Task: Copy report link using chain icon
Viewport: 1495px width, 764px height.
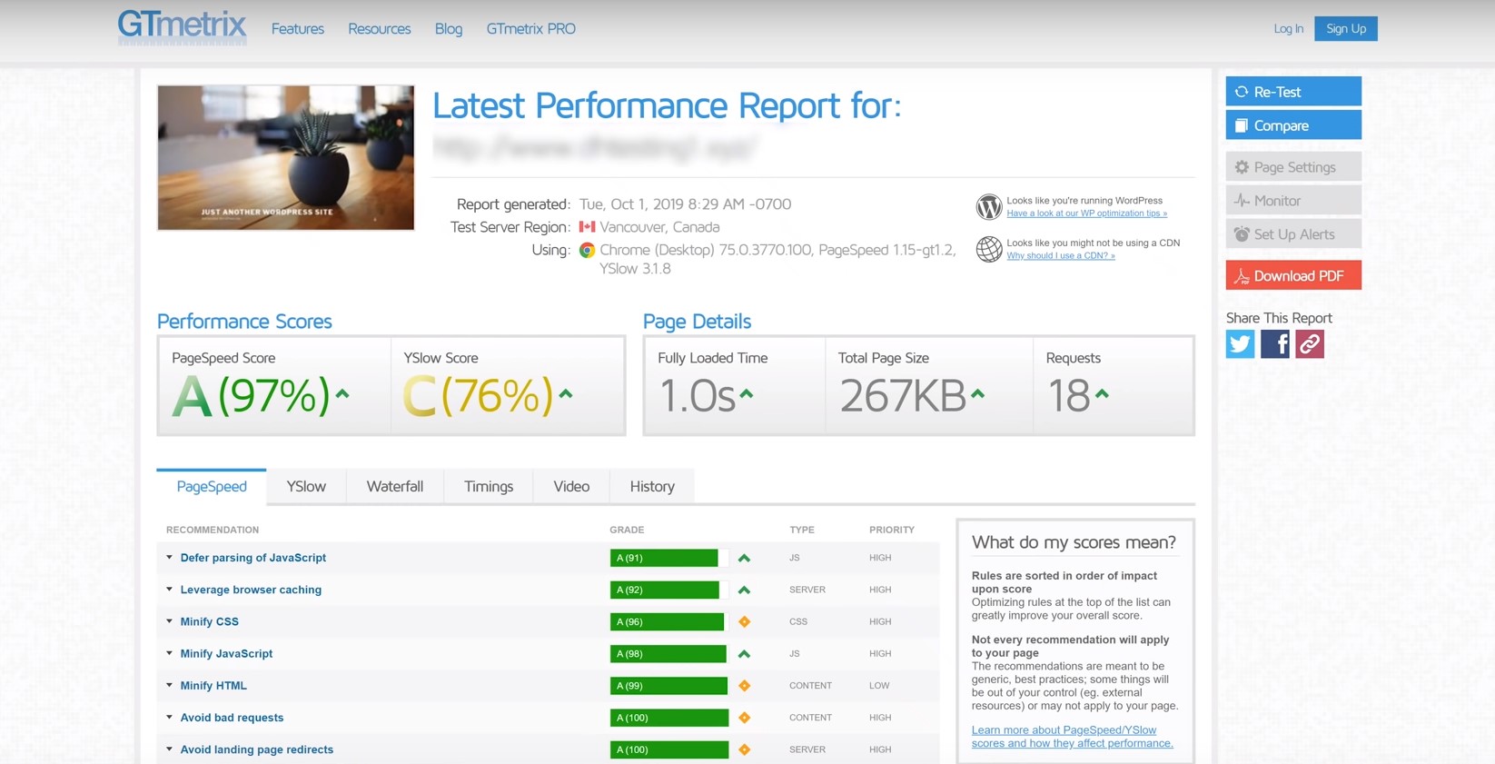Action: pos(1309,344)
